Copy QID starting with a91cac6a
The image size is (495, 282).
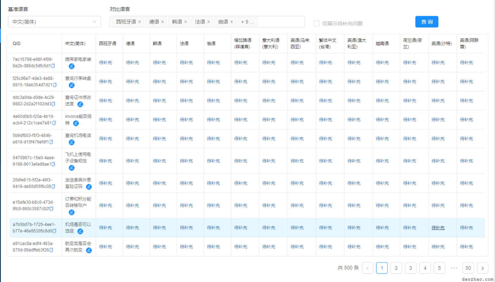tap(51, 250)
